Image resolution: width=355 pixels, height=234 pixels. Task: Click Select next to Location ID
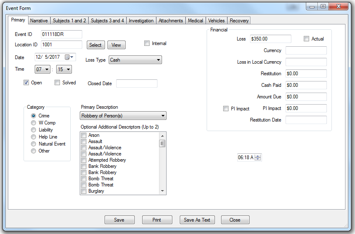pos(95,45)
